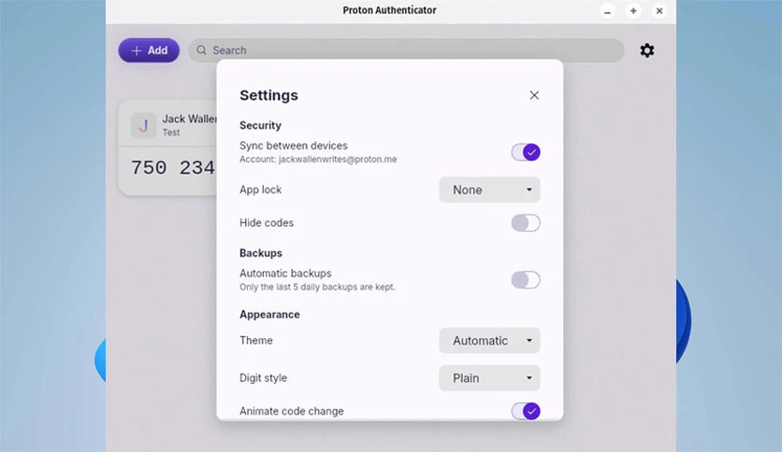Image resolution: width=782 pixels, height=452 pixels.
Task: Click the J avatar on Jack Wallen entry
Action: [143, 125]
